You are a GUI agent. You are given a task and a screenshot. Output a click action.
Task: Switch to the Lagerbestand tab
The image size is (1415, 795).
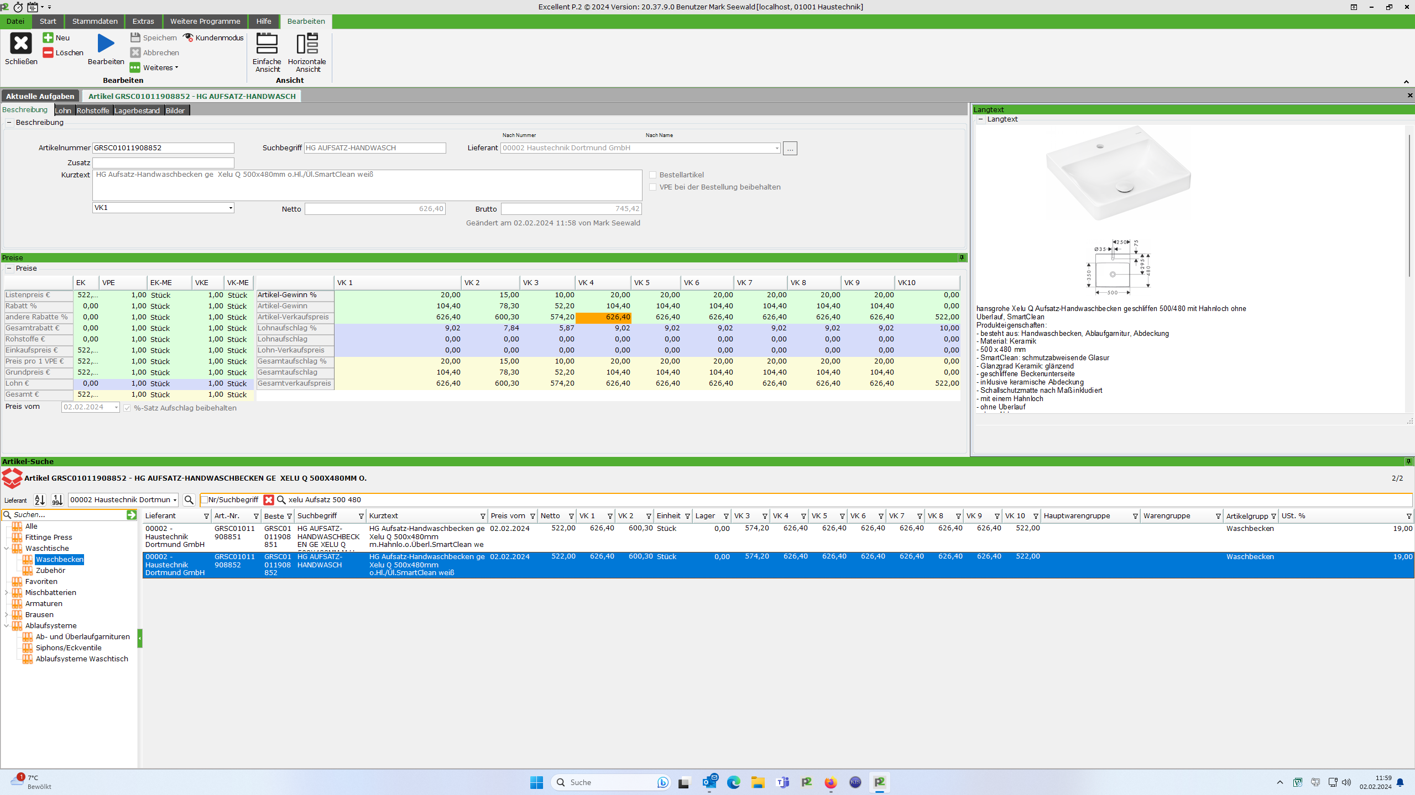[137, 110]
